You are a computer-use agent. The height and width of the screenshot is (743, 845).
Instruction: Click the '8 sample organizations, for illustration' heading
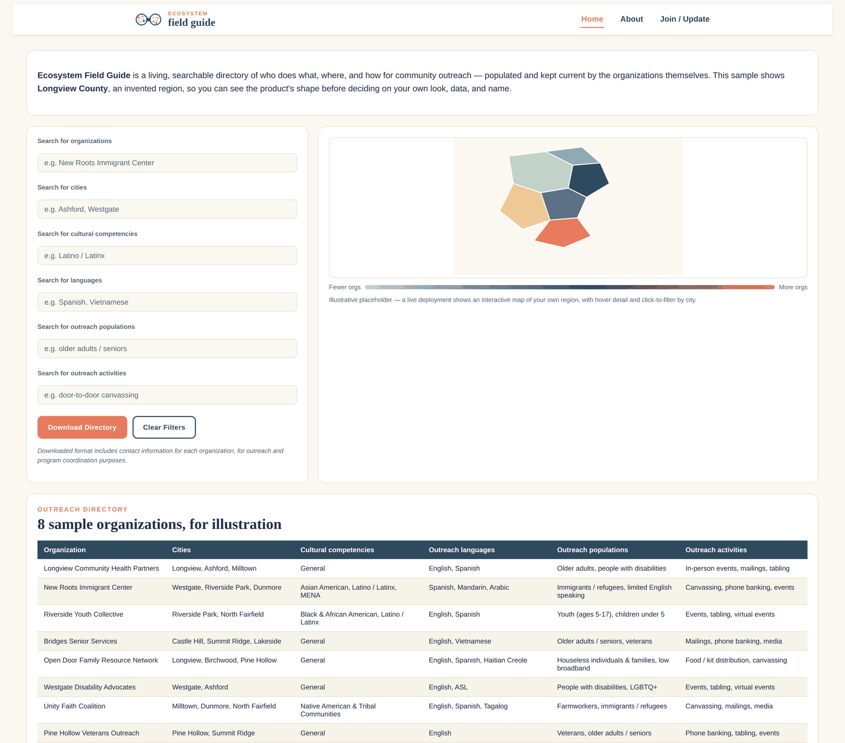point(159,524)
